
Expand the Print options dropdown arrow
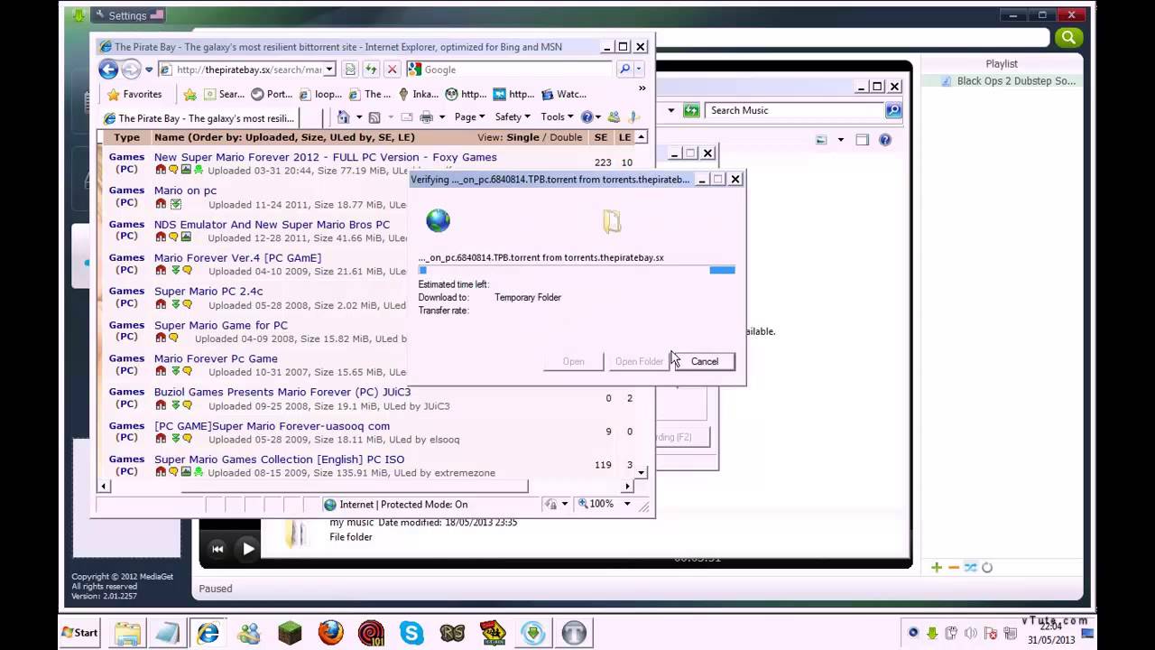pos(441,117)
